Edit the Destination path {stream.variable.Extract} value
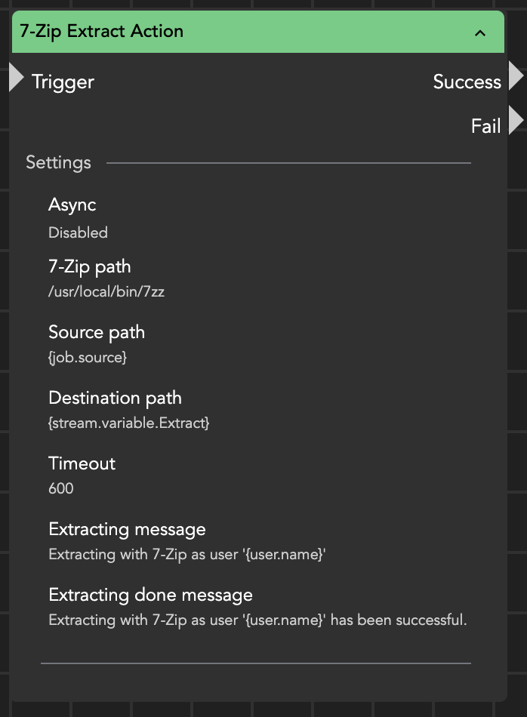 (x=128, y=423)
